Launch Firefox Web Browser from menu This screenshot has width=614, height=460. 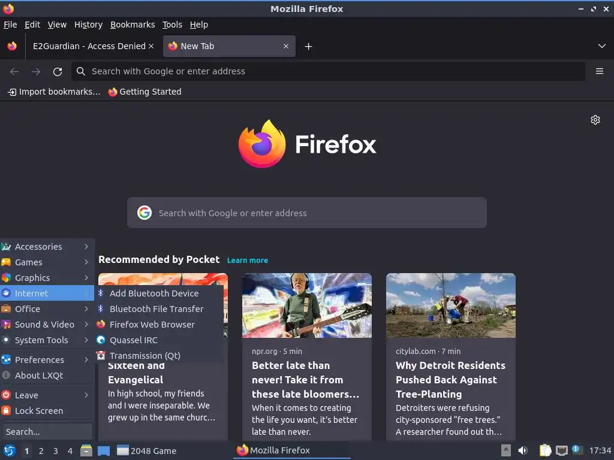[x=159, y=325]
